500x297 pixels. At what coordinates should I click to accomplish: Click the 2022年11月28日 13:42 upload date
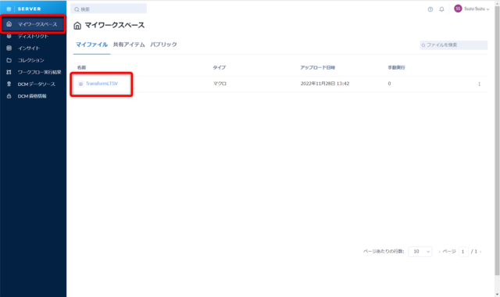[325, 84]
